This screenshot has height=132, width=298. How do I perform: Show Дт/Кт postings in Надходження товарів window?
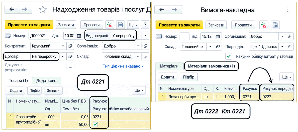pos(110,25)
